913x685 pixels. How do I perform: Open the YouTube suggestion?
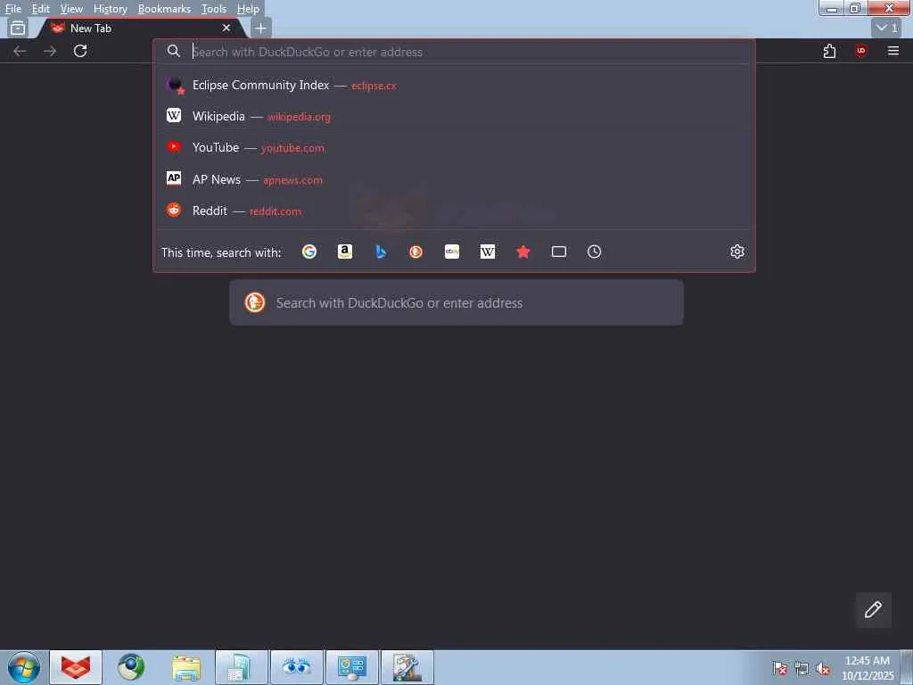tap(454, 148)
